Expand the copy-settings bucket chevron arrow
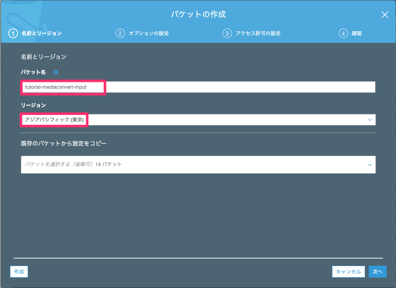396x288 pixels. tap(370, 165)
